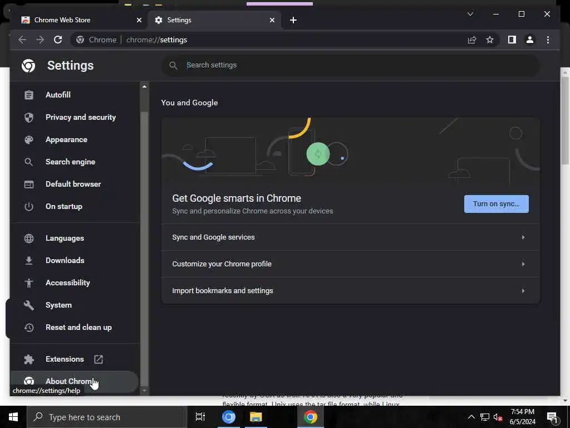Open Default browser window icon
The width and height of the screenshot is (570, 428).
29,184
